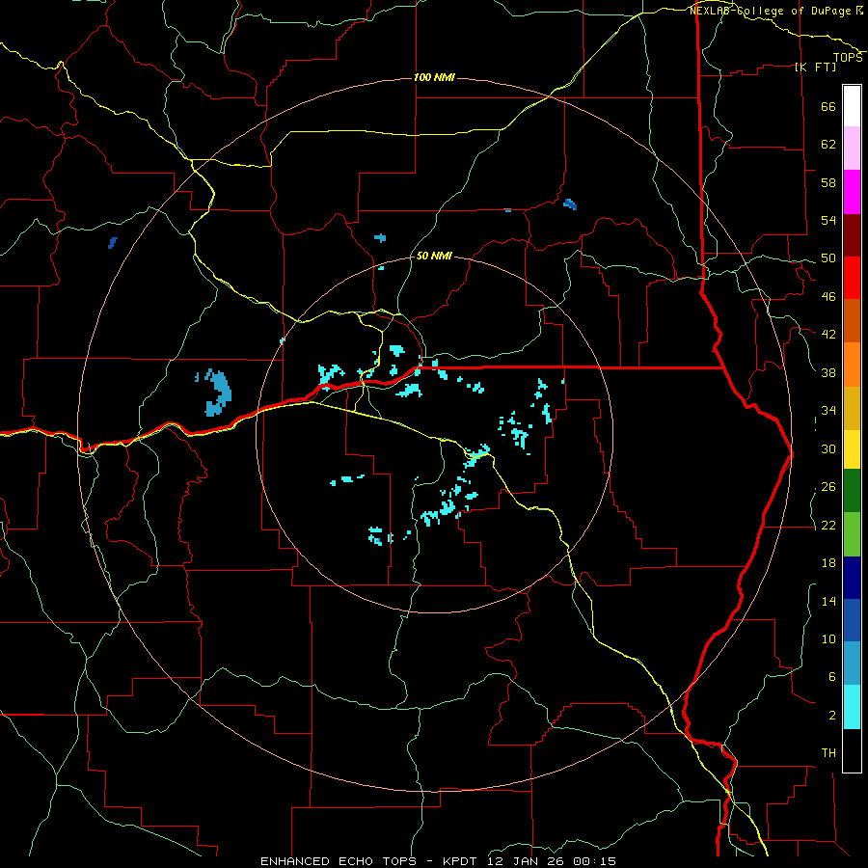Image resolution: width=868 pixels, height=868 pixels.
Task: Click the white swatch in the tops legend
Action: click(852, 106)
